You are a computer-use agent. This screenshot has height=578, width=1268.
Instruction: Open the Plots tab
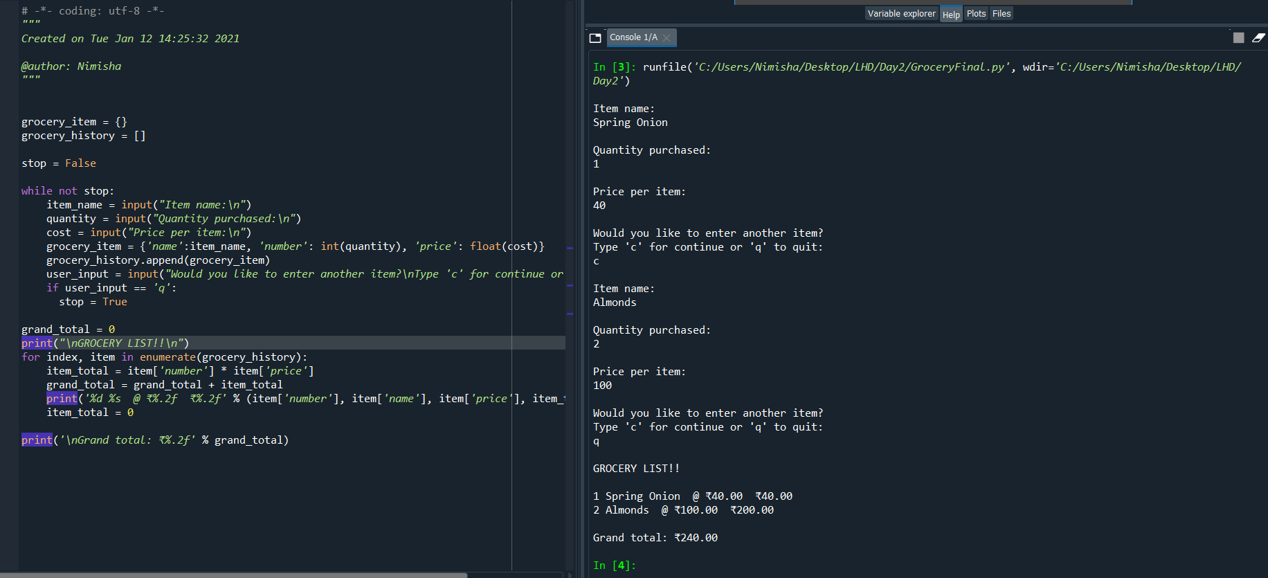976,14
